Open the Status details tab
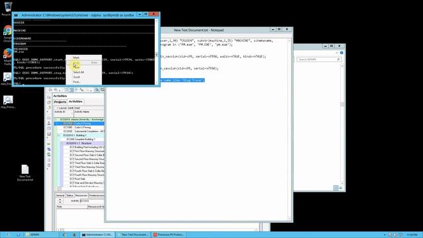This screenshot has height=238, width=423. tap(69, 196)
